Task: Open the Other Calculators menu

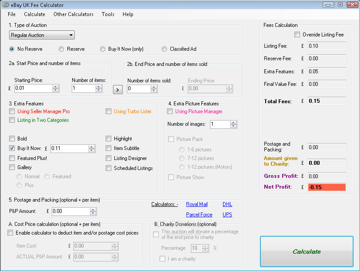Action: (73, 14)
